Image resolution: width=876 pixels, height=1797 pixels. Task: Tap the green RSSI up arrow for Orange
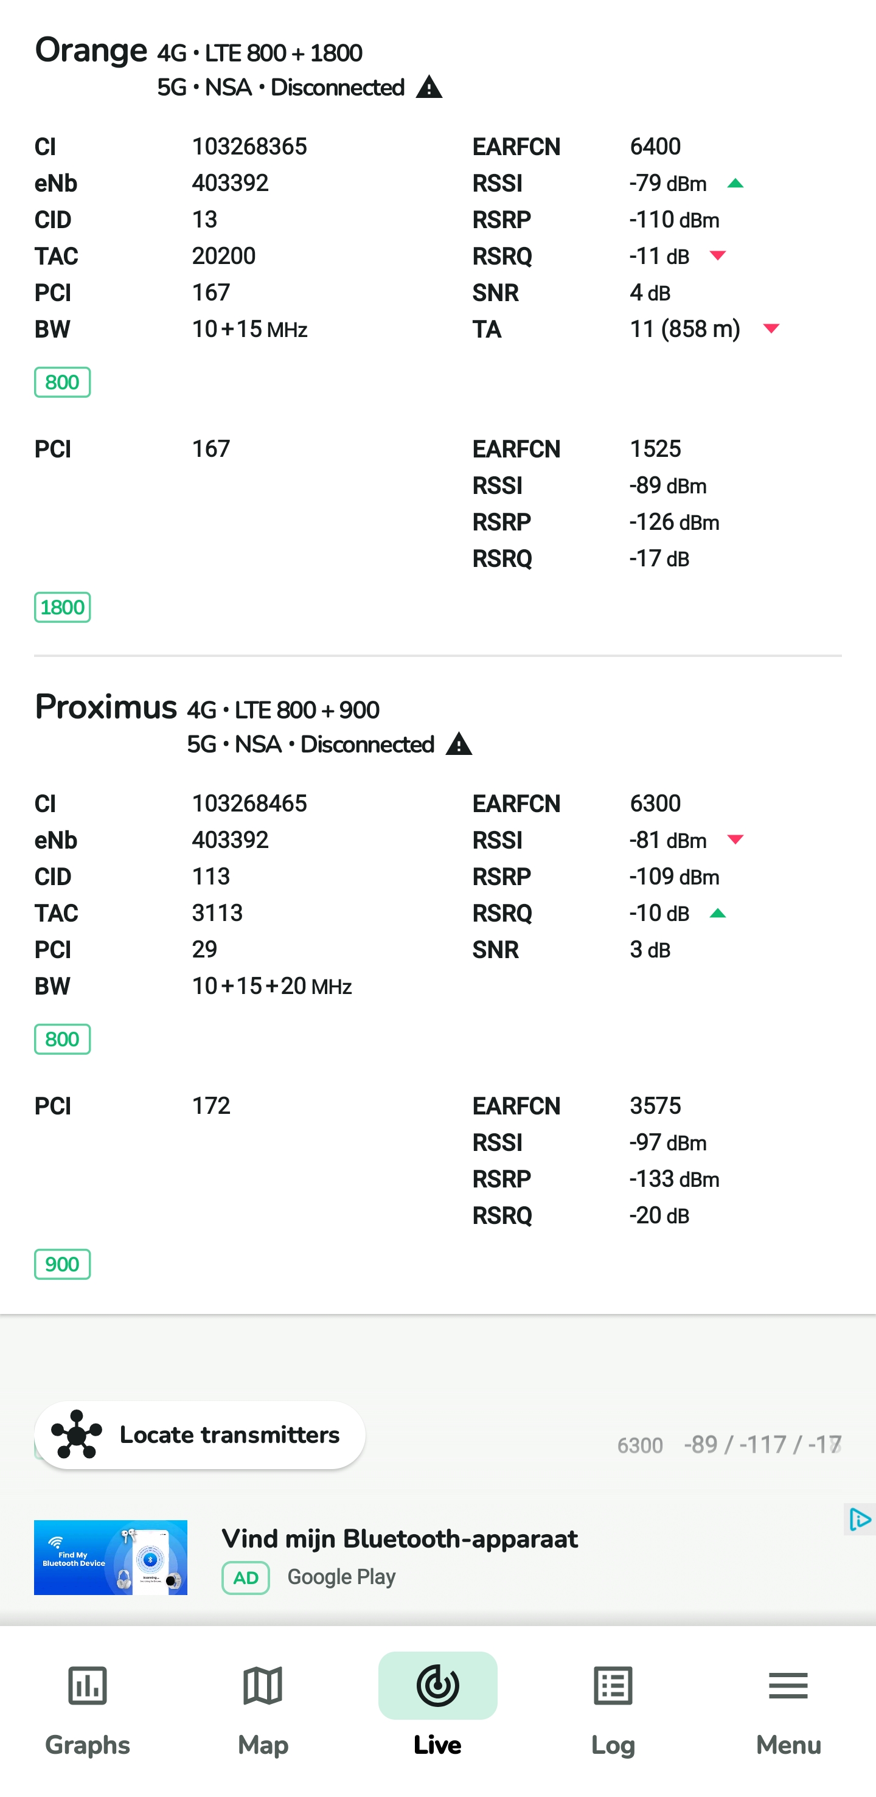735,184
